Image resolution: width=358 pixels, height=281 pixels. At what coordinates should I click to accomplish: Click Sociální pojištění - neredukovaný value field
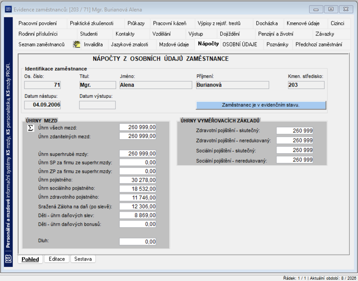pos(294,160)
